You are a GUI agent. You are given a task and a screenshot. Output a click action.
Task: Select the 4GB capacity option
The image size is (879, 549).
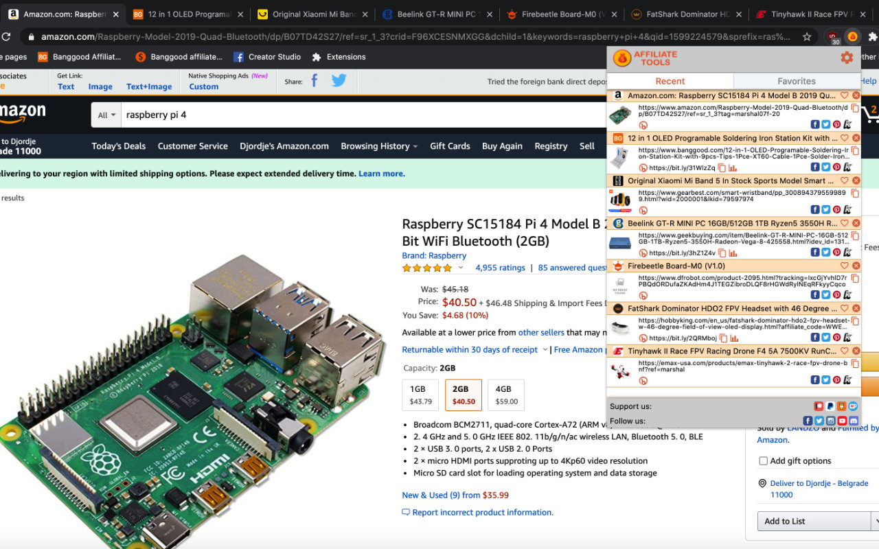click(506, 395)
